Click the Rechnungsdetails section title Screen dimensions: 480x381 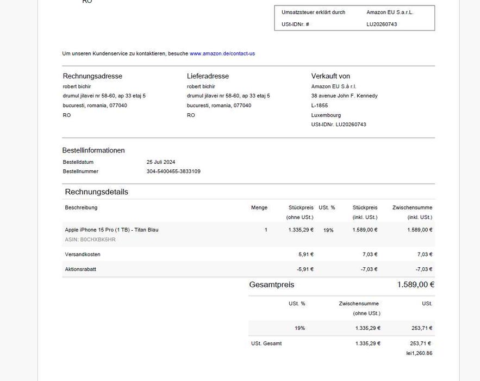[96, 192]
